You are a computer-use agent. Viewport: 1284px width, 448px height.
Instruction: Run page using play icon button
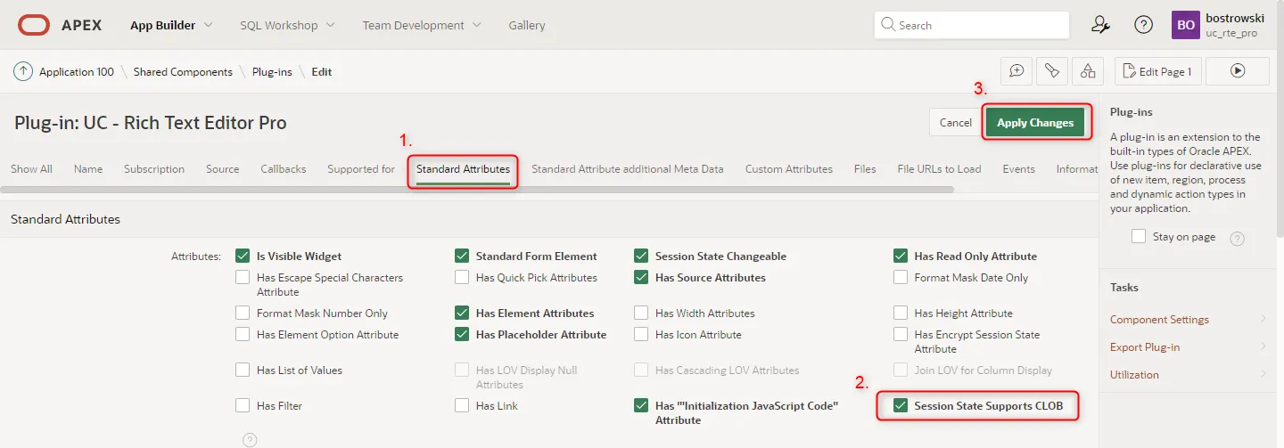(x=1237, y=71)
